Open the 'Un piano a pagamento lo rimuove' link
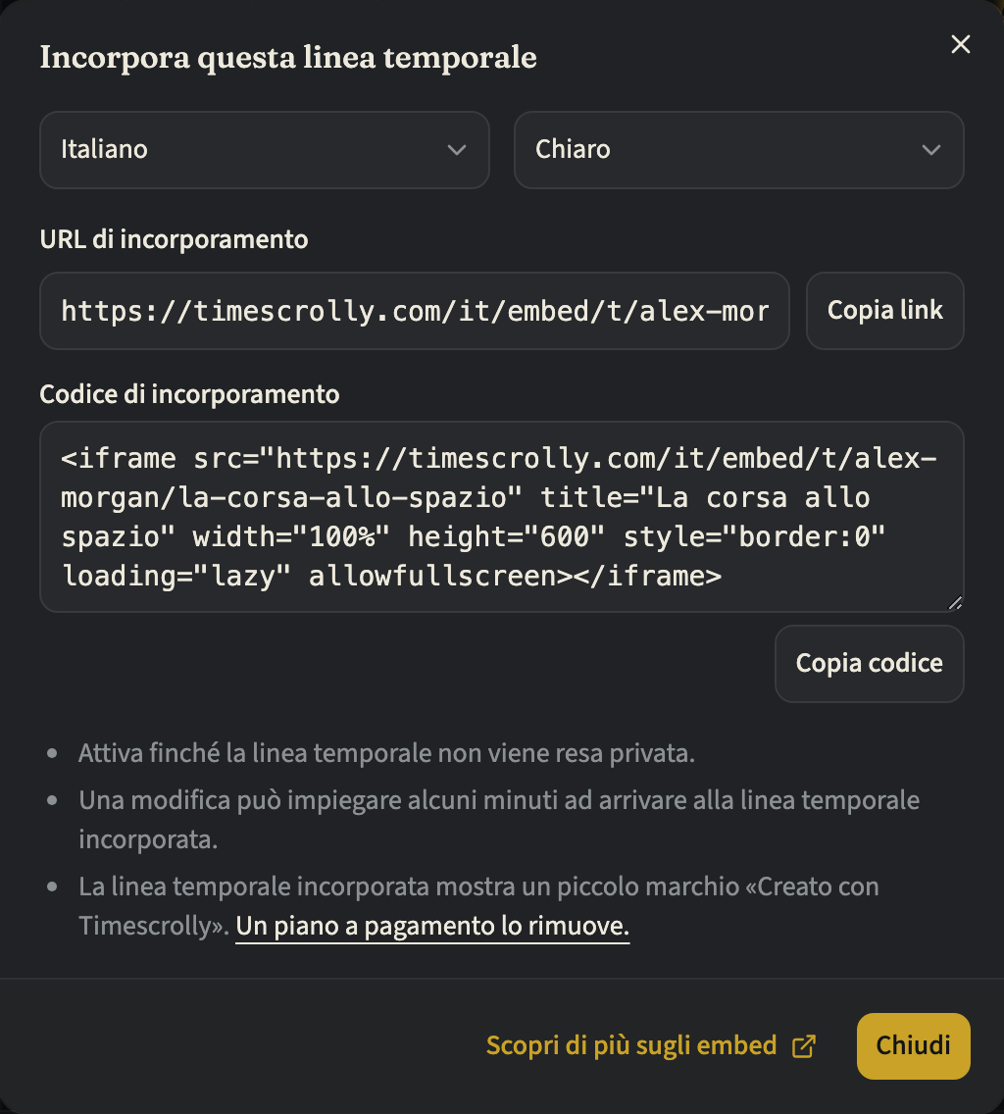 click(x=432, y=926)
